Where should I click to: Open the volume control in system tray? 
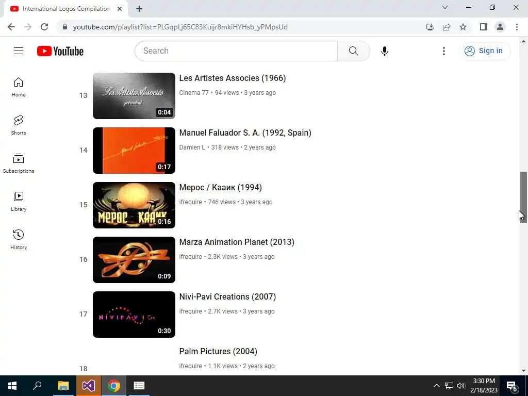pos(461,386)
